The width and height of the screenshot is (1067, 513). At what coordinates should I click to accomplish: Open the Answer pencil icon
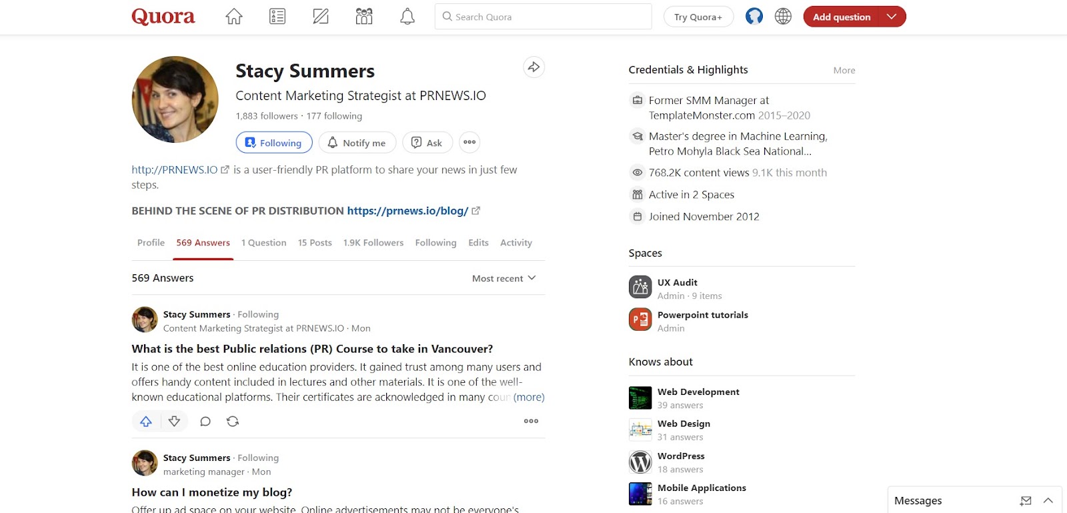(x=321, y=17)
